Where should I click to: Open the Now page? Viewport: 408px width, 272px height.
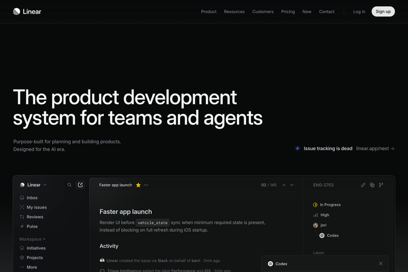click(307, 11)
